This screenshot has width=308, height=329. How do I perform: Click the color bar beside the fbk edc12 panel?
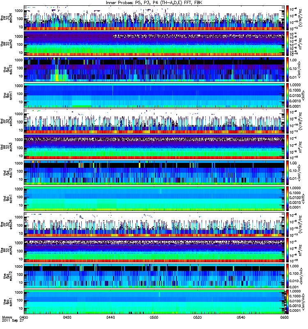click(x=287, y=276)
